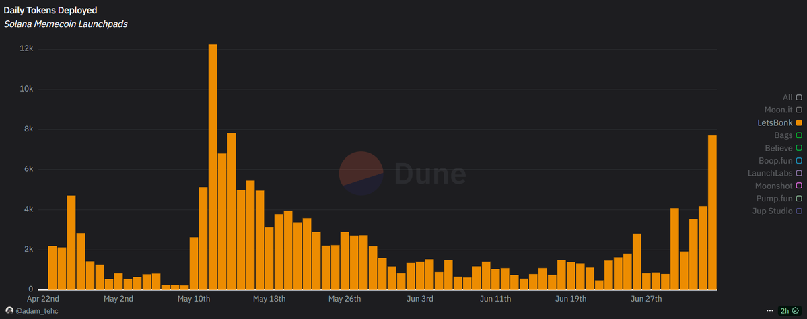Click the 2k y-axis label
The image size is (807, 319).
tap(28, 250)
